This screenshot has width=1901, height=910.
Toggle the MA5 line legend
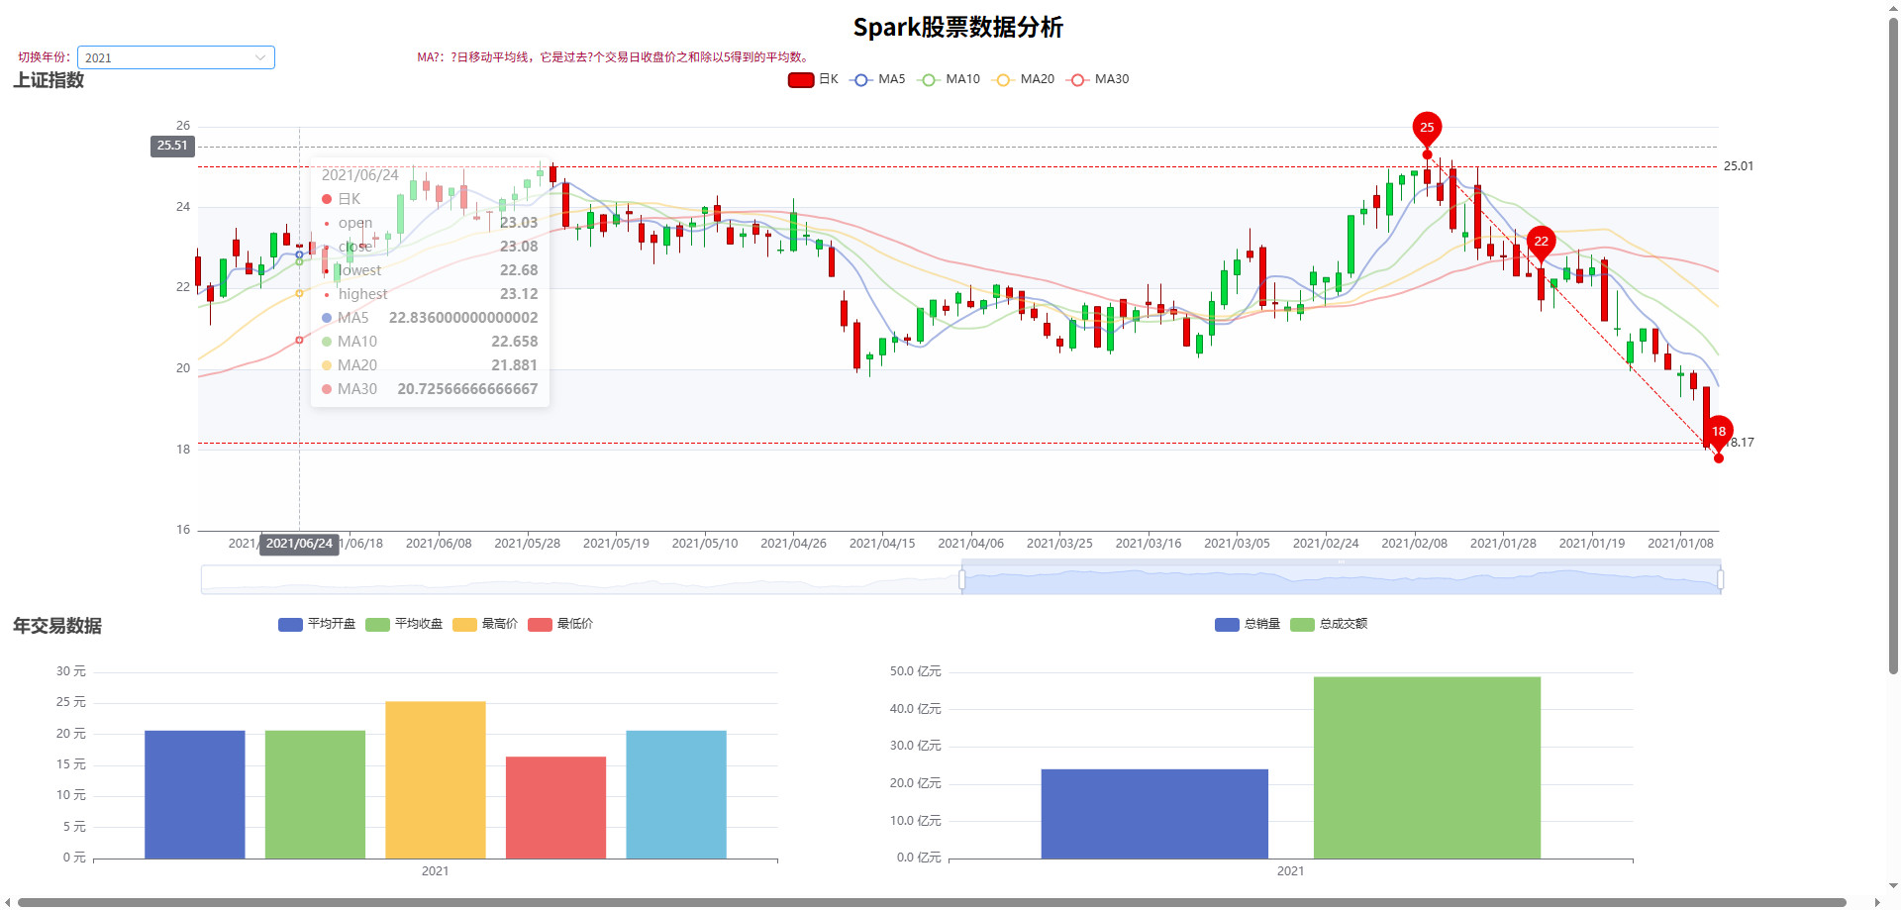pos(878,79)
